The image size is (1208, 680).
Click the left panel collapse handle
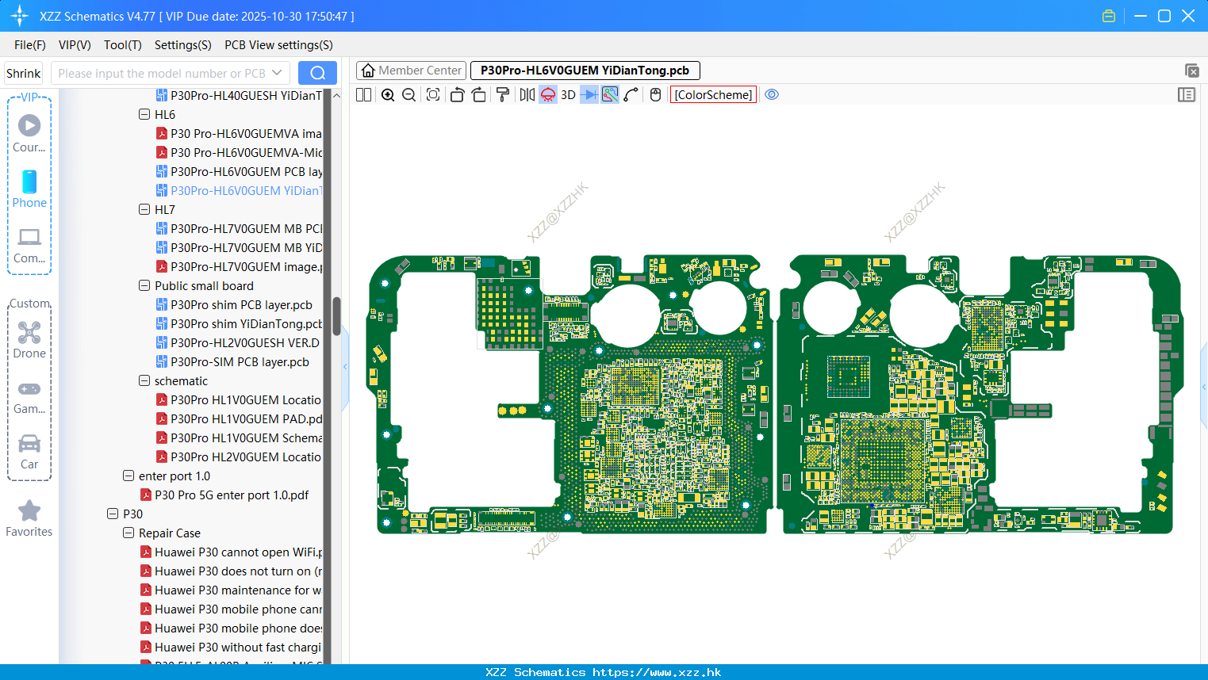point(345,366)
